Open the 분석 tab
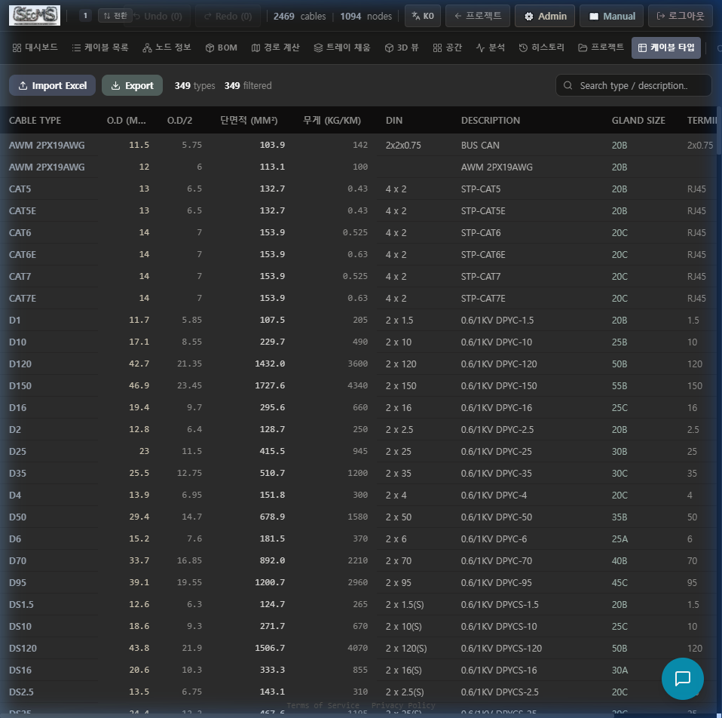Screen dimensions: 722x718 tap(491, 48)
